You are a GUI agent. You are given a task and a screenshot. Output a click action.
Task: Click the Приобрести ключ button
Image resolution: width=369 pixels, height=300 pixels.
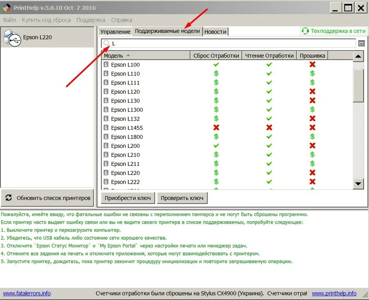point(128,198)
